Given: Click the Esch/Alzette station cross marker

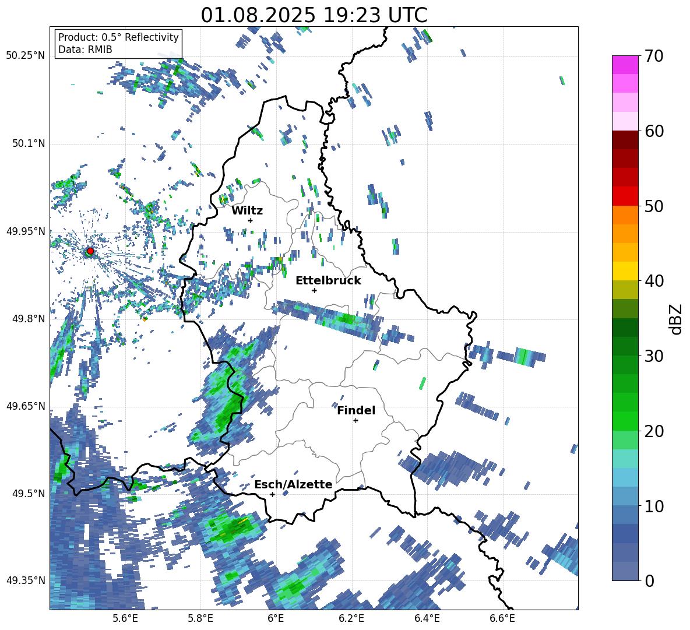Looking at the screenshot, I should (272, 494).
